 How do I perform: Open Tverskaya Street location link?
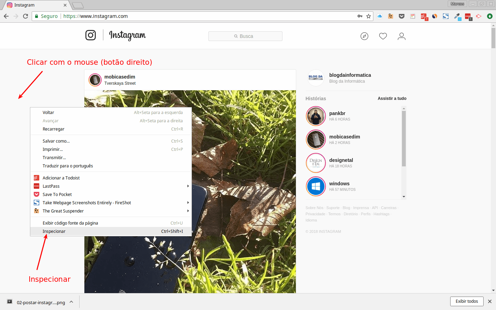click(120, 83)
